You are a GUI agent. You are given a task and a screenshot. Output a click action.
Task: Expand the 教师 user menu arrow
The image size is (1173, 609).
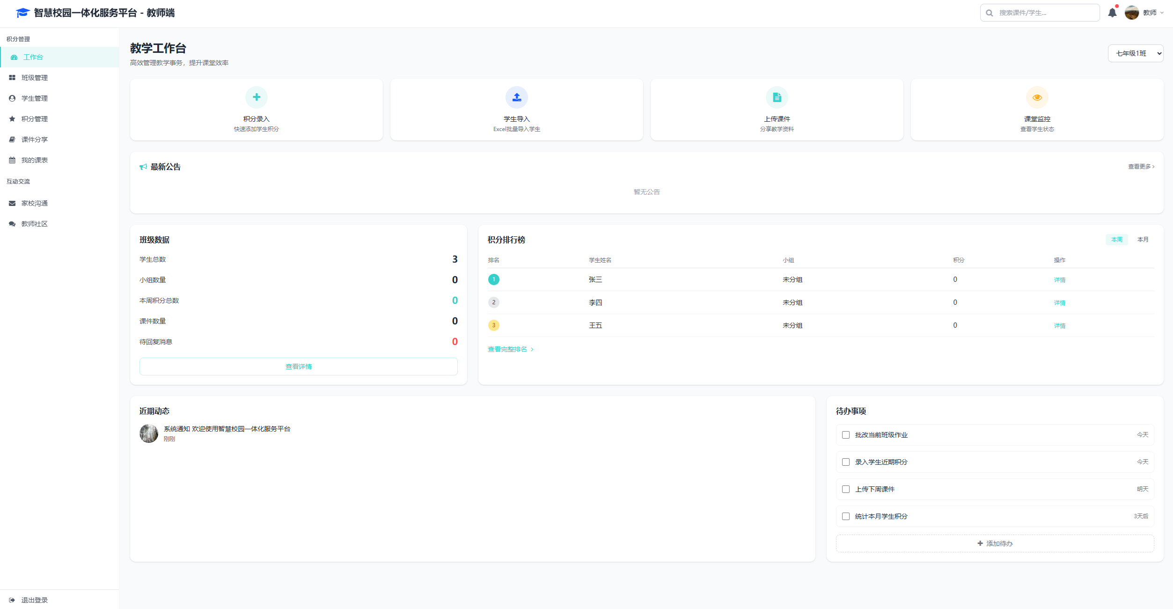pos(1162,13)
